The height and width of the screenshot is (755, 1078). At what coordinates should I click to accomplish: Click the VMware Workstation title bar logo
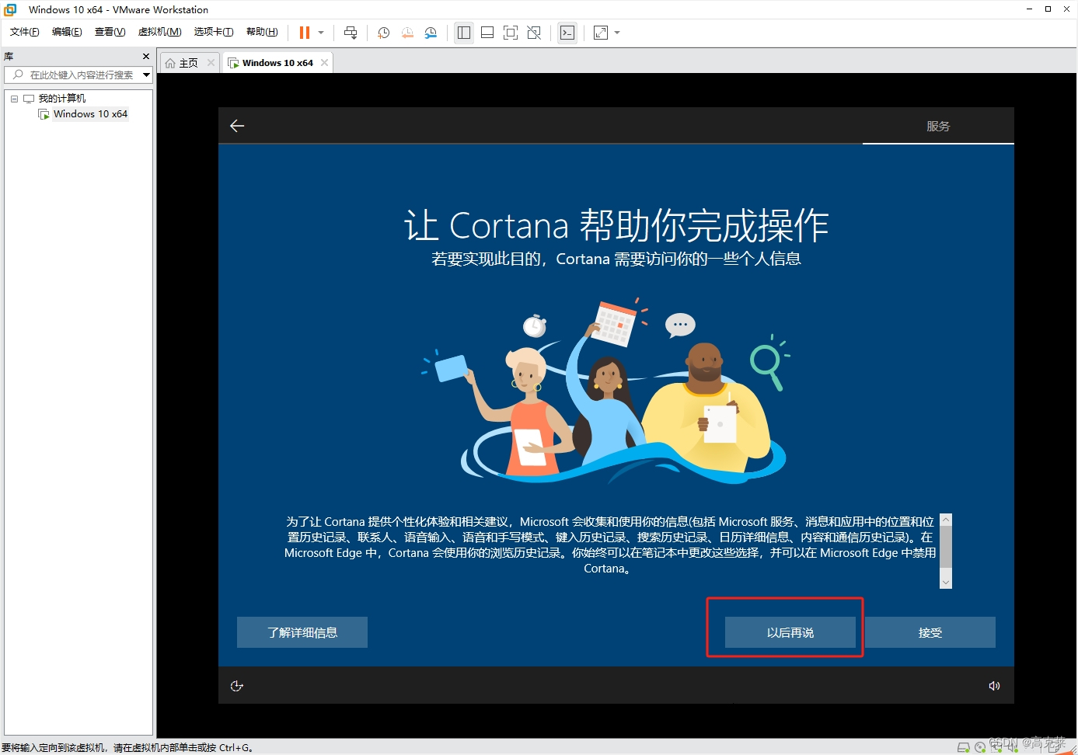(x=10, y=9)
